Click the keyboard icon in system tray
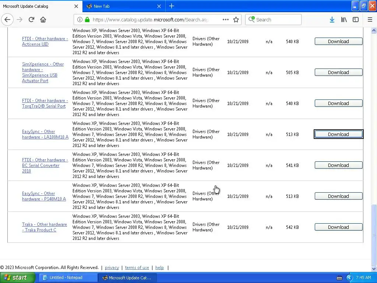 coord(339,278)
